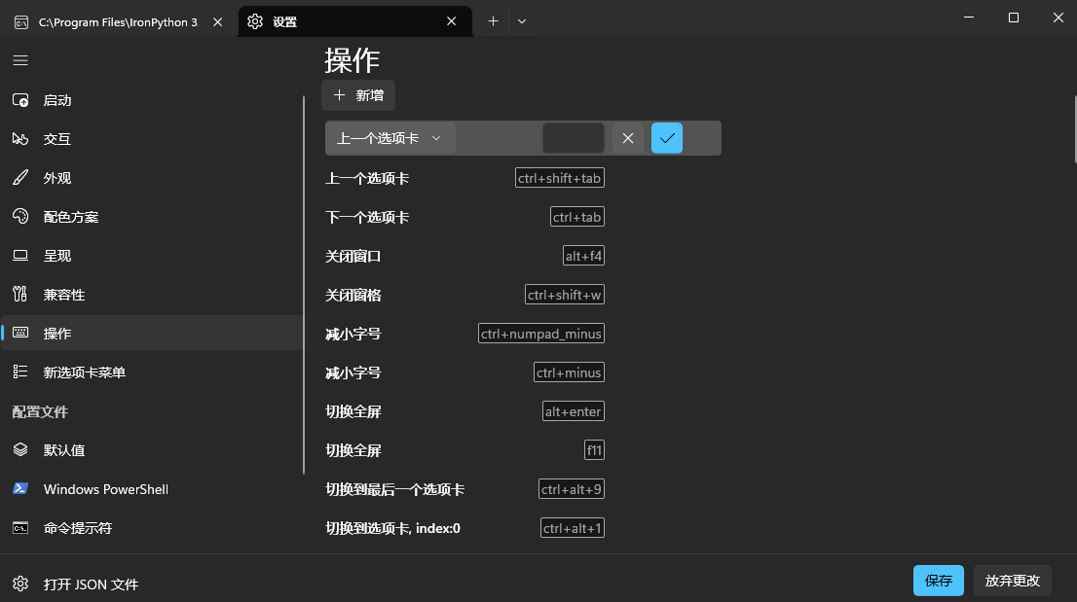
Task: Select the 外观 appearance brush icon
Action: [19, 178]
